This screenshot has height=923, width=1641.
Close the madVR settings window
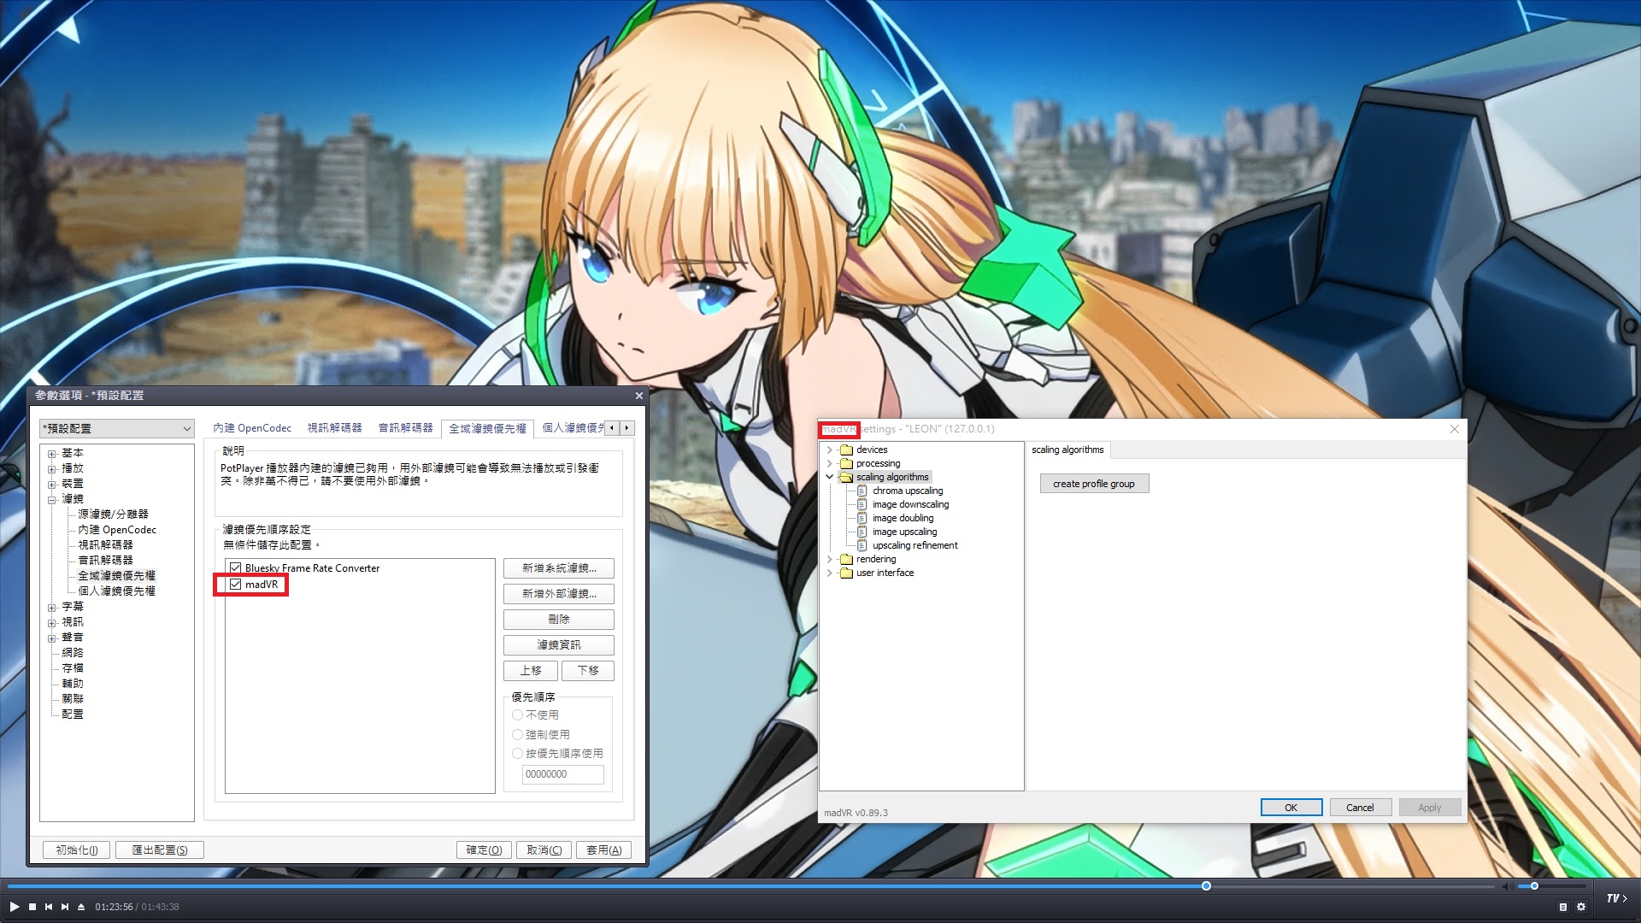click(x=1455, y=429)
